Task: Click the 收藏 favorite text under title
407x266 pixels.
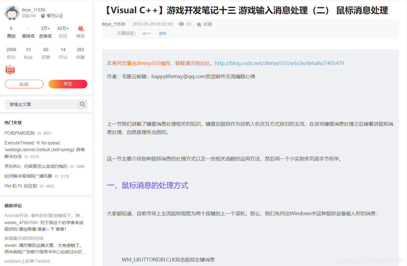Action: pos(208,24)
